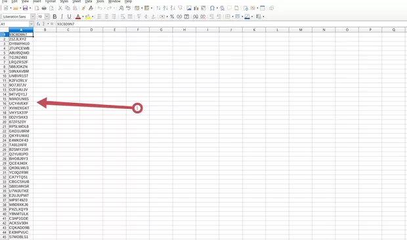
Task: Format cell as percent
Action: [x=172, y=16]
